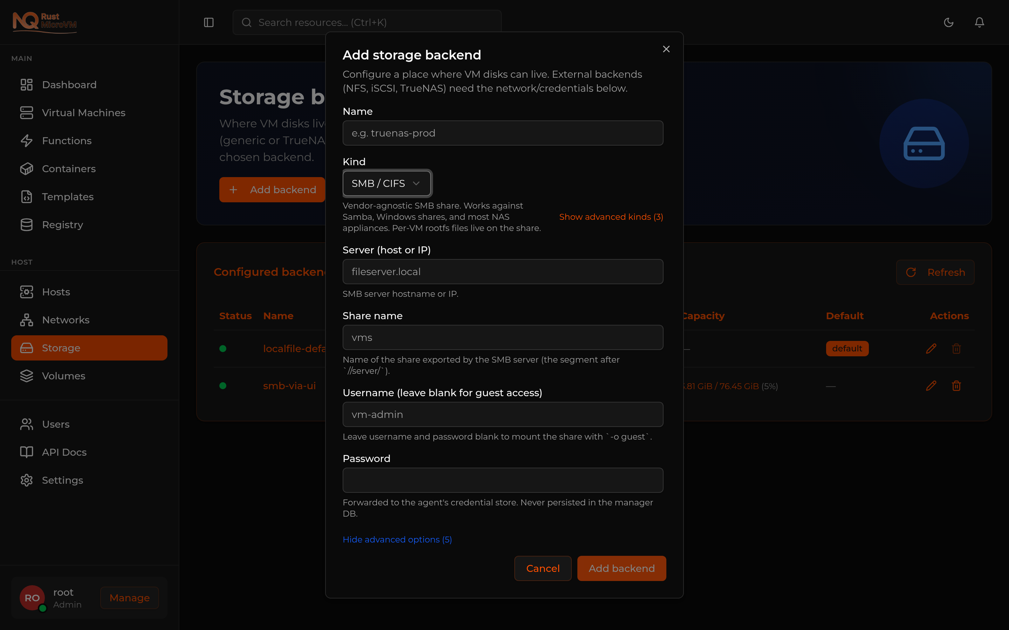Click the Hosts icon in sidebar
The width and height of the screenshot is (1009, 630).
[27, 292]
